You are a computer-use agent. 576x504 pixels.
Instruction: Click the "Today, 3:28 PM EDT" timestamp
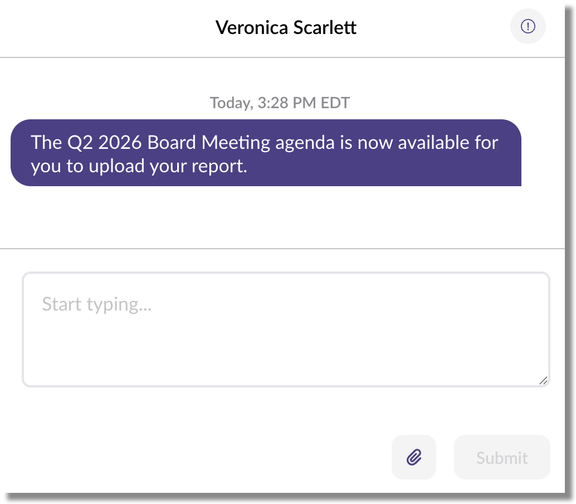280,103
